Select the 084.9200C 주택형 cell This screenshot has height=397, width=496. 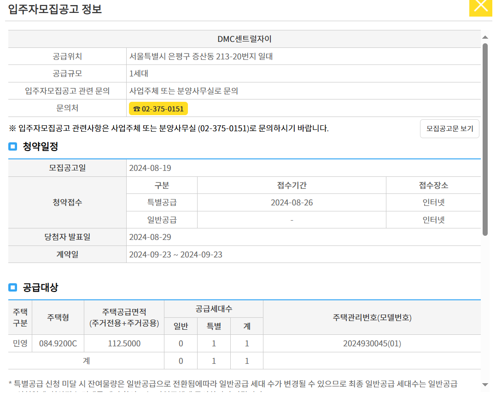(x=58, y=343)
